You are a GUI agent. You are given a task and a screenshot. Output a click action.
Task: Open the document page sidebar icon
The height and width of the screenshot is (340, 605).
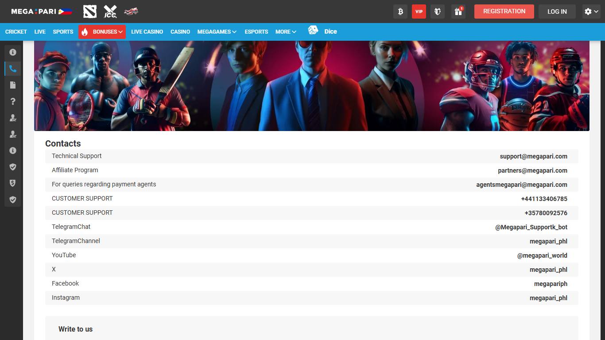pos(13,85)
